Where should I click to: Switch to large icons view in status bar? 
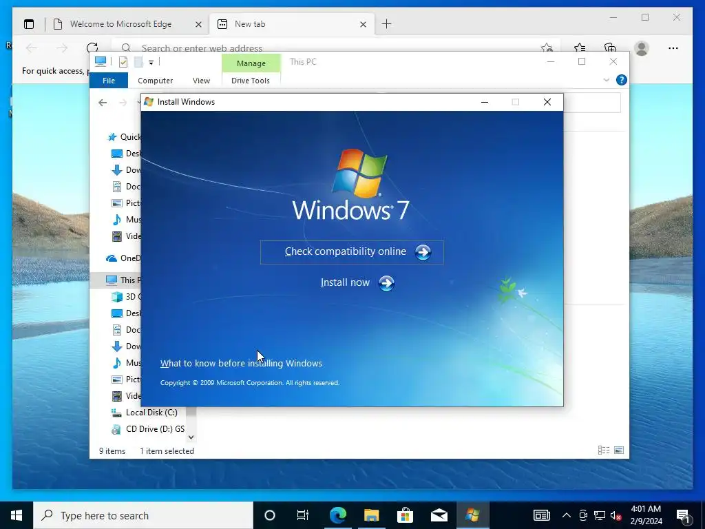point(619,450)
